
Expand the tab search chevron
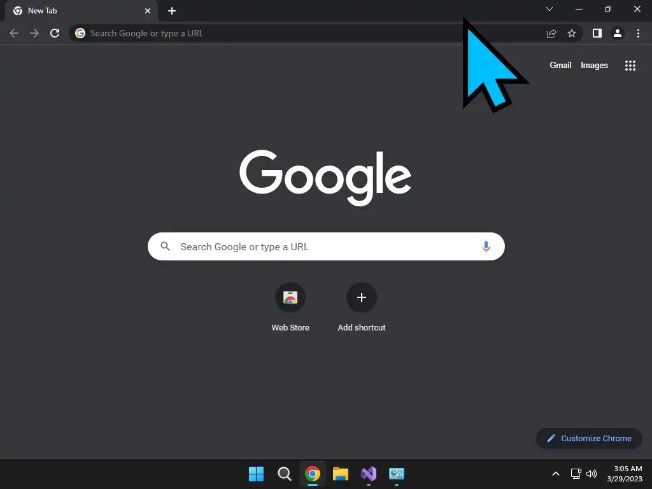(x=549, y=9)
